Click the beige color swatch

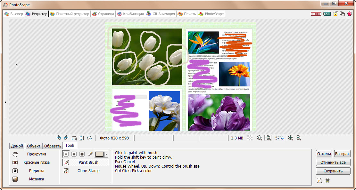[100, 154]
